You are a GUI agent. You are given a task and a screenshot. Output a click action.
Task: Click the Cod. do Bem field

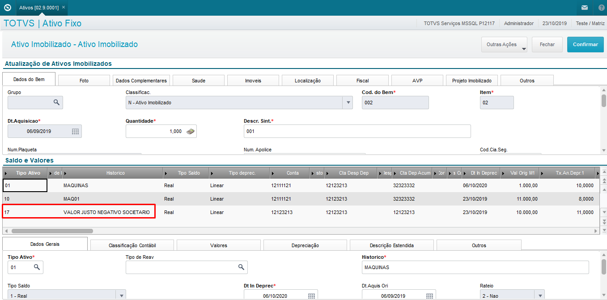click(x=395, y=103)
